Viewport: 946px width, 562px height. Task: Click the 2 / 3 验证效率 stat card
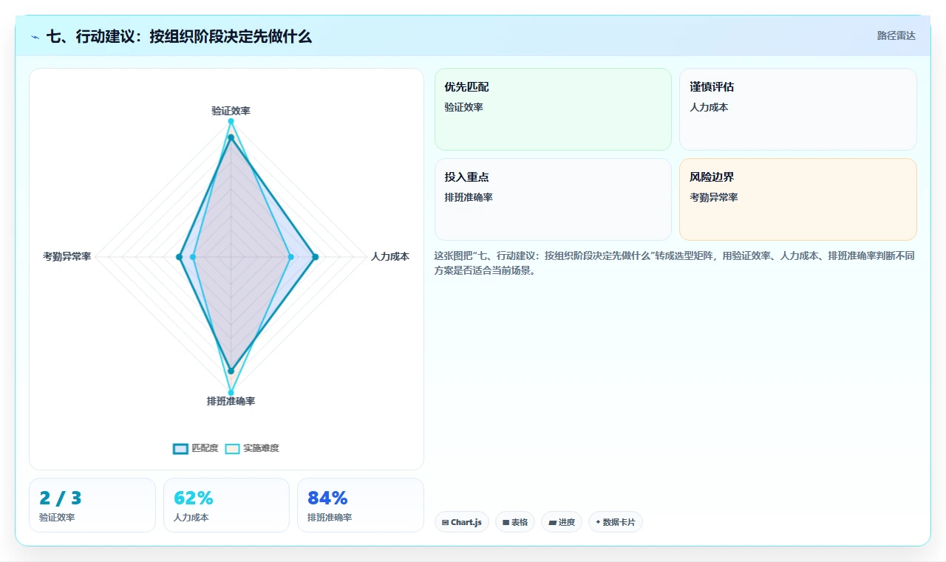(92, 505)
